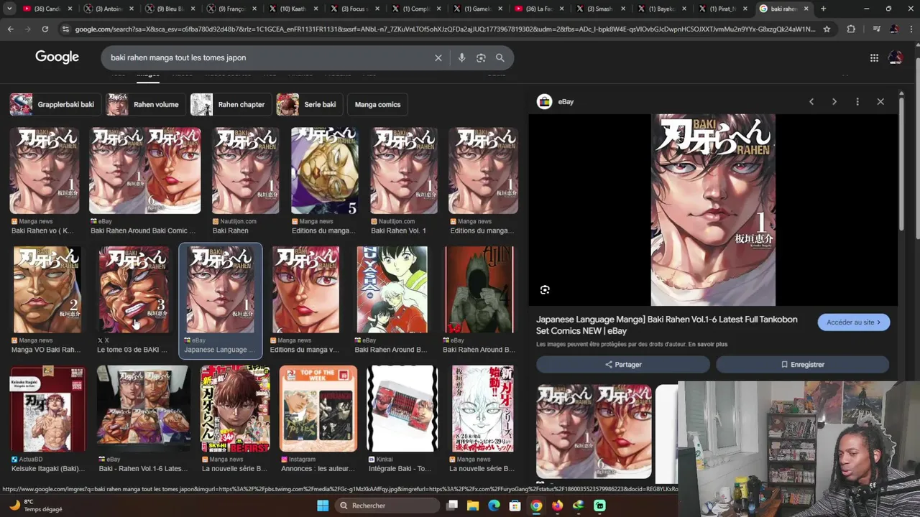Submit the search with the magnifier icon

pyautogui.click(x=500, y=57)
